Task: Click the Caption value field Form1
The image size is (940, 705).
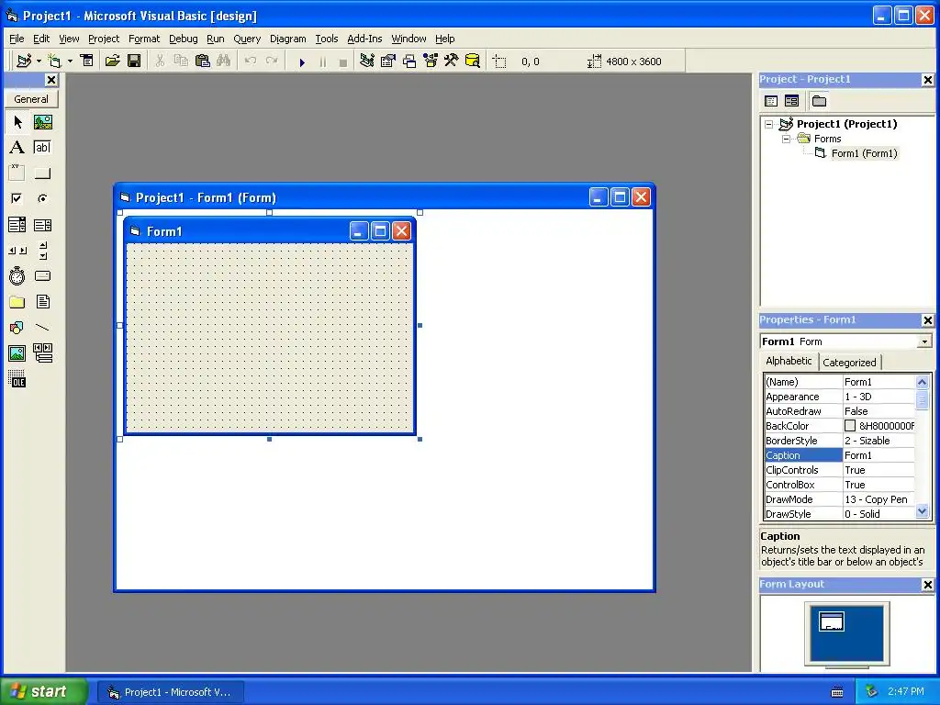Action: pyautogui.click(x=878, y=455)
